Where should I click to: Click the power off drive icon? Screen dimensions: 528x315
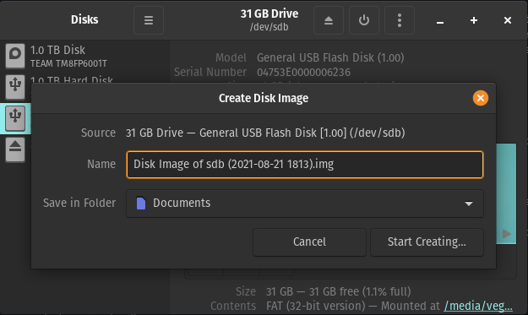click(364, 20)
